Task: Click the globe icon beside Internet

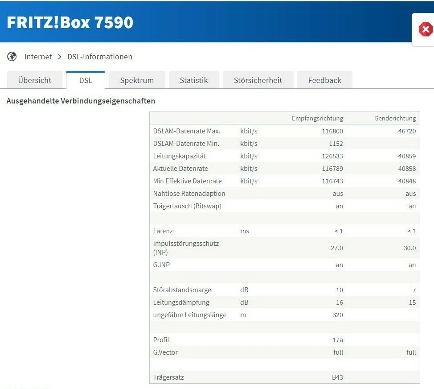Action: [x=12, y=57]
